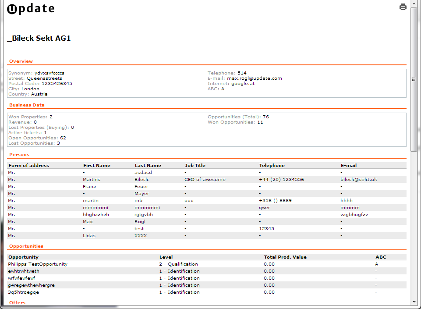
Task: Click email bileck@sekt.uk
Action: [359, 180]
